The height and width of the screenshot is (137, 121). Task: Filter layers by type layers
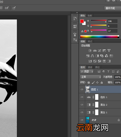click(x=108, y=71)
